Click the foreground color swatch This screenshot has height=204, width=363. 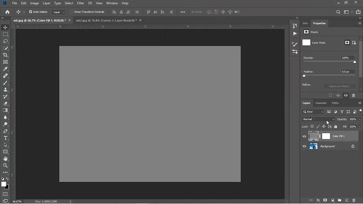coord(3,184)
